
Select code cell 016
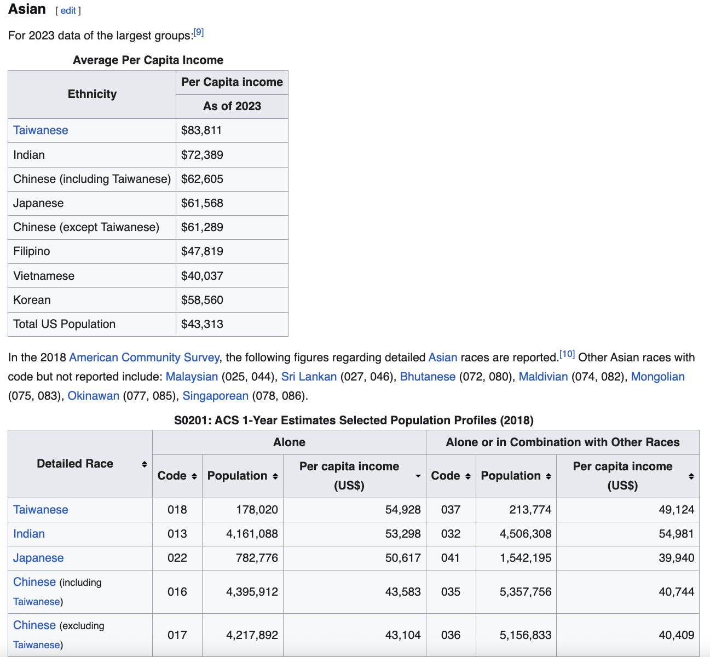(177, 592)
